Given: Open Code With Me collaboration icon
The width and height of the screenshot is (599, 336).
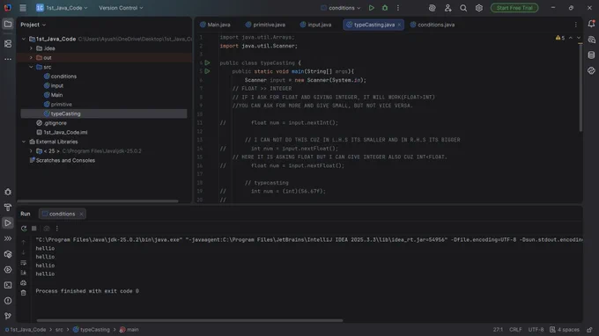Looking at the screenshot, I should (x=447, y=8).
